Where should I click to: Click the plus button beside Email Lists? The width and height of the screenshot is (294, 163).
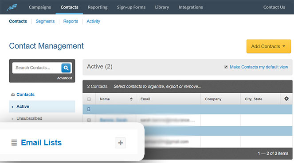[120, 143]
